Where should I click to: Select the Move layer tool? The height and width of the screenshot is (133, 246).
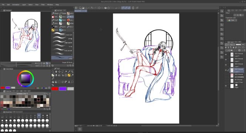coord(59,72)
